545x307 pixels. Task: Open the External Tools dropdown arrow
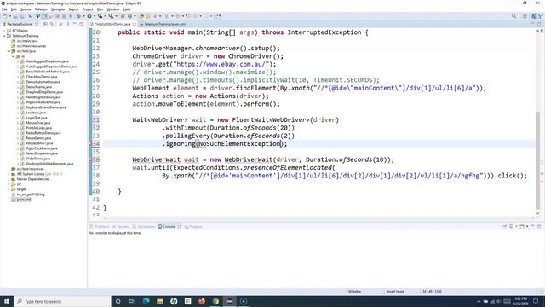click(x=116, y=16)
